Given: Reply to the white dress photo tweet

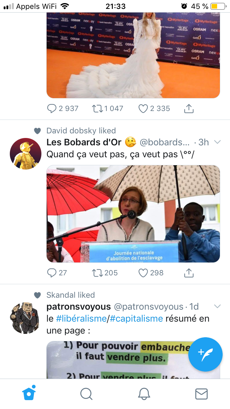Looking at the screenshot, I should point(52,109).
